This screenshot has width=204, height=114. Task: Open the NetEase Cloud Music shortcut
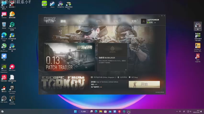[x=4, y=78]
